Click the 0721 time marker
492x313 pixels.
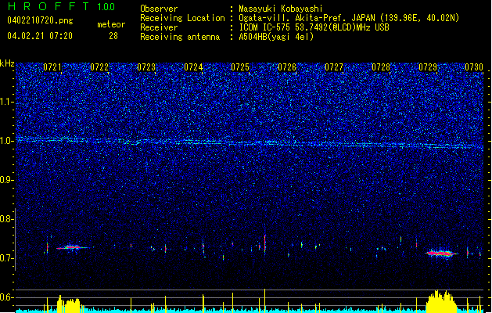(52, 67)
